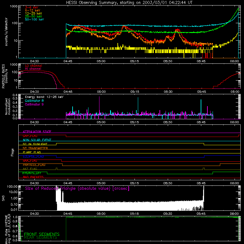Click the Size of Reduced Triangle caption
244x244 pixels.
tap(77, 188)
